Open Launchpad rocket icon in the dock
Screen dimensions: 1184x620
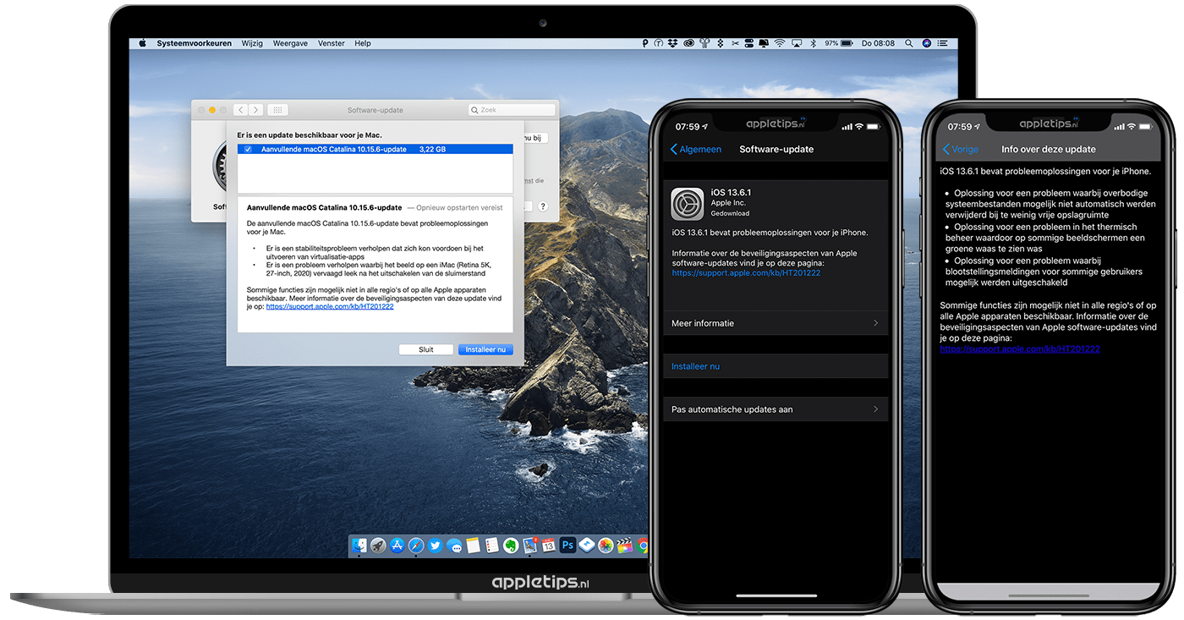click(378, 545)
